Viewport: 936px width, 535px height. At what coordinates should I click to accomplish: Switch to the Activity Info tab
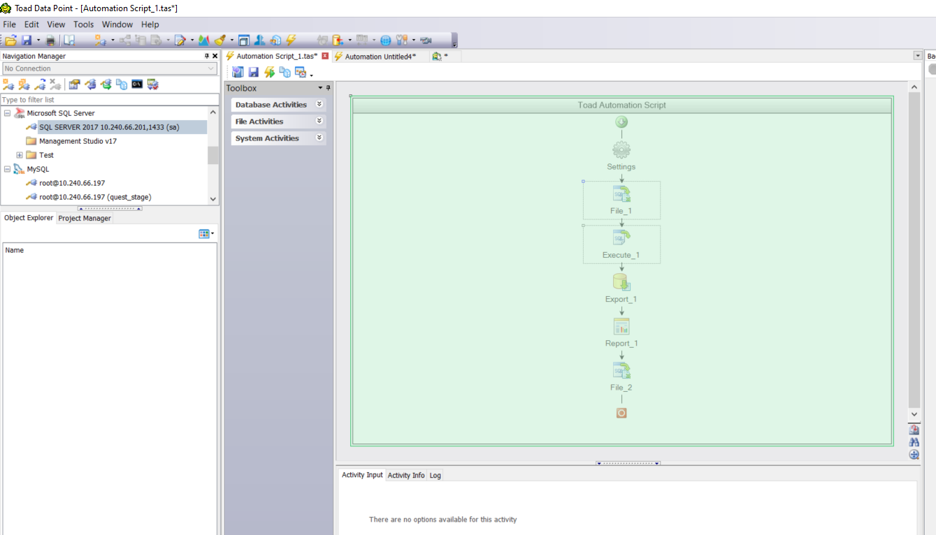[x=406, y=475]
